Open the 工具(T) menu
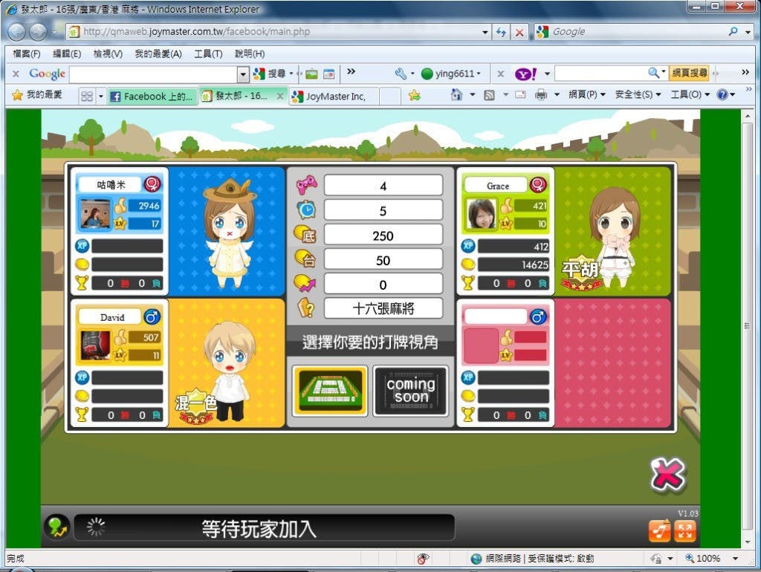 click(x=208, y=53)
